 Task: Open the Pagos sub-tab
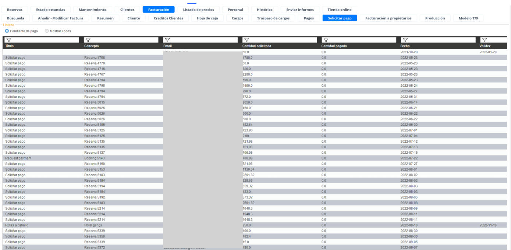click(309, 18)
